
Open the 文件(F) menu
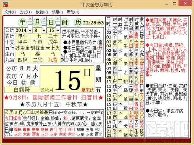10,12
